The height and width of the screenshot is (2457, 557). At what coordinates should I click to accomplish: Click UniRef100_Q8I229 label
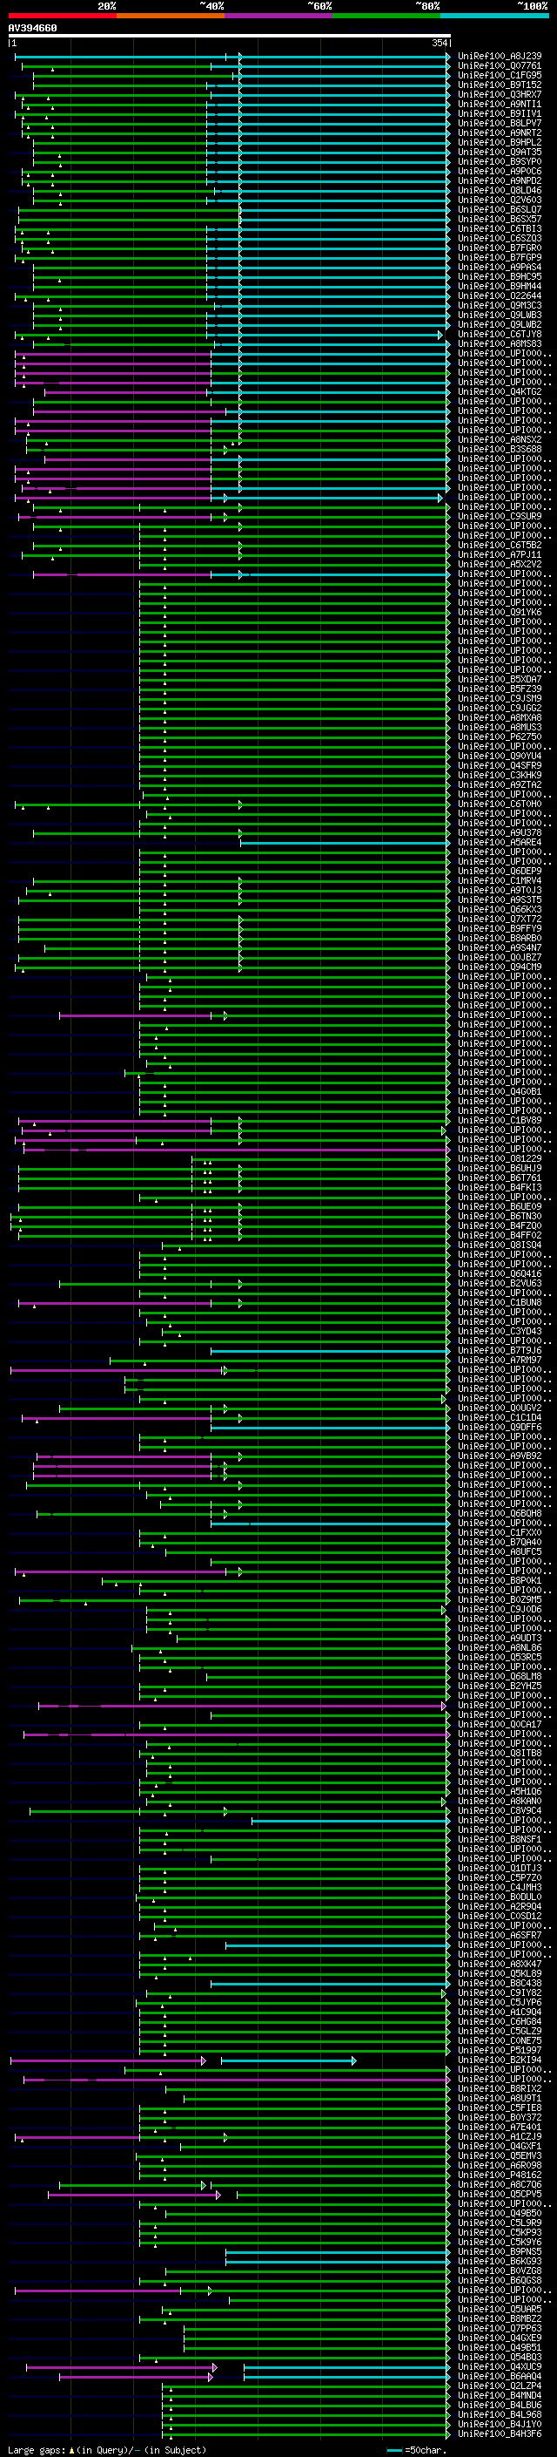pos(500,1159)
